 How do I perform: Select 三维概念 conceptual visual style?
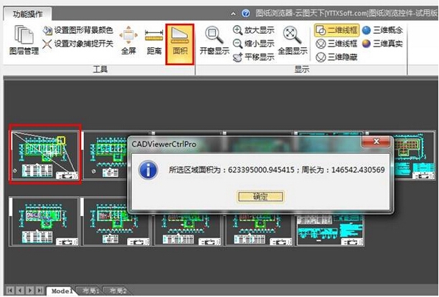point(382,31)
